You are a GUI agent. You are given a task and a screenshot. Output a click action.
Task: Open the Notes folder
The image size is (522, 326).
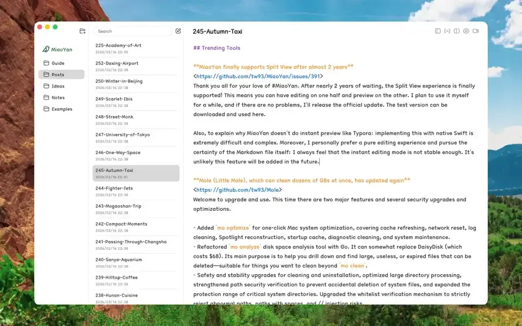pos(61,97)
